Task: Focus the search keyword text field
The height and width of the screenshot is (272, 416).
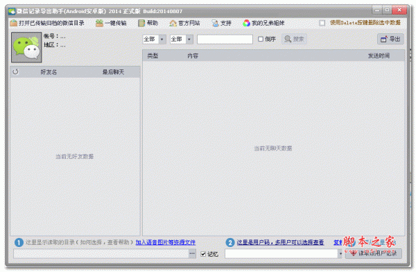Action: point(225,40)
